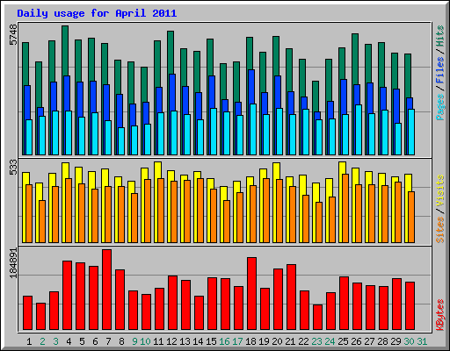The image size is (450, 351).
Task: Click weekend day label 9
Action: (x=134, y=341)
